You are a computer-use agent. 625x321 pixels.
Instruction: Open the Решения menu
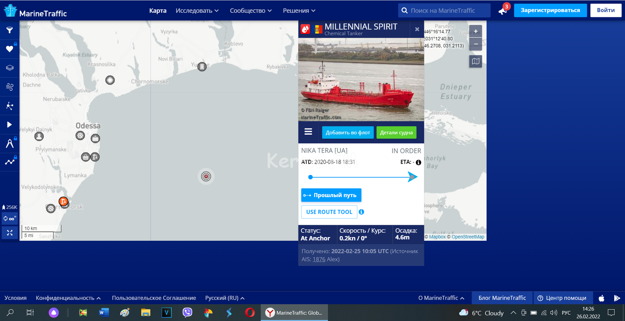[x=299, y=11]
